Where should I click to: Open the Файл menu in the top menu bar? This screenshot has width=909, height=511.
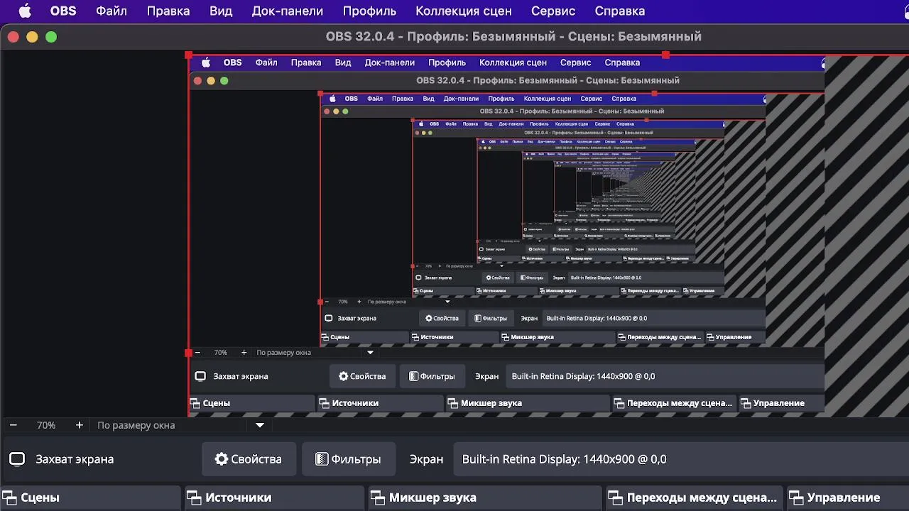pos(111,11)
